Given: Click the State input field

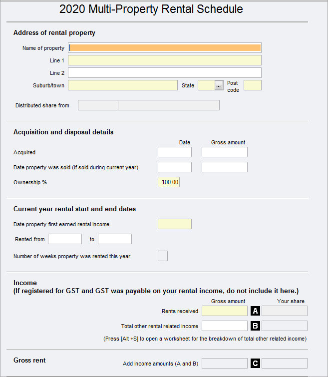Looking at the screenshot, I should [x=206, y=85].
